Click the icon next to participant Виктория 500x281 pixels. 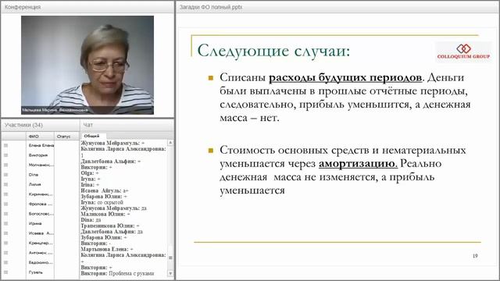click(5, 155)
